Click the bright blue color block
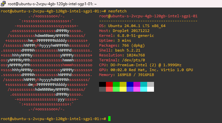222x123 pixels. [130, 89]
